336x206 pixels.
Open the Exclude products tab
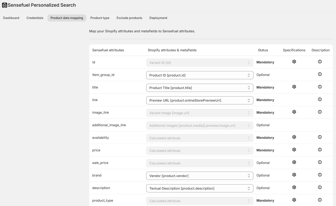click(x=129, y=18)
